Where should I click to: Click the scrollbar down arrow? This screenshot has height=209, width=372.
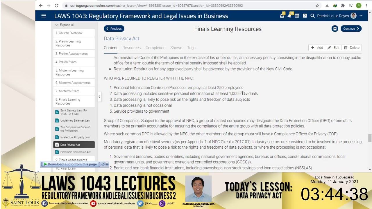(370, 170)
